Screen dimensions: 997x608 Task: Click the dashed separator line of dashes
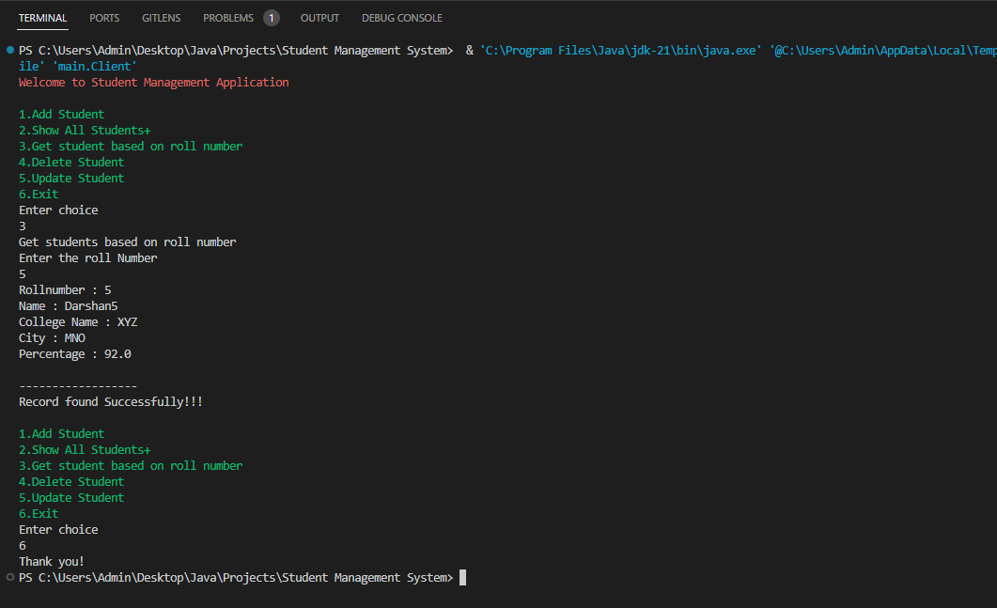(78, 386)
